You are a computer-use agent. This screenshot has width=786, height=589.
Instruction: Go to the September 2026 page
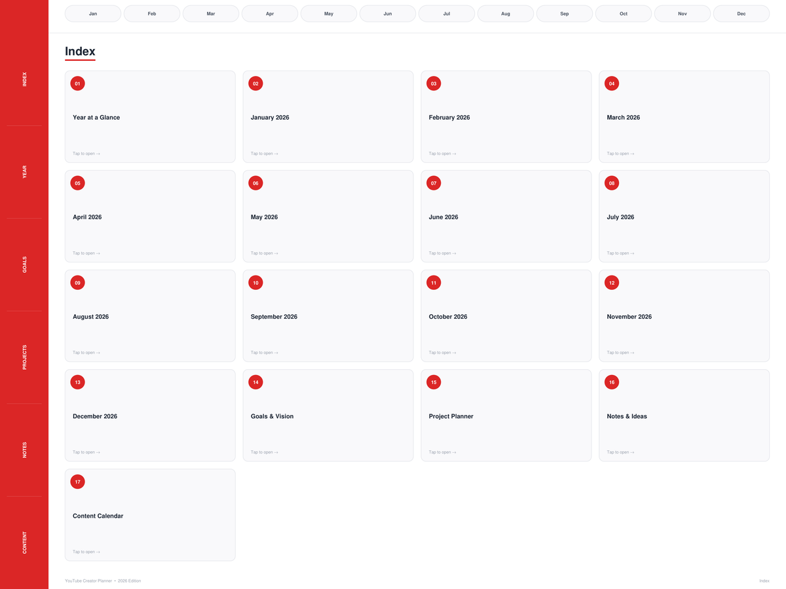pos(328,315)
